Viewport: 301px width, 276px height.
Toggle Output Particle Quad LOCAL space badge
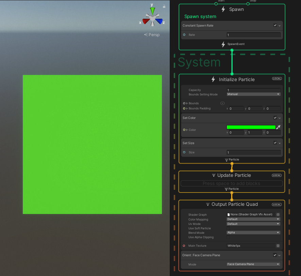(277, 204)
